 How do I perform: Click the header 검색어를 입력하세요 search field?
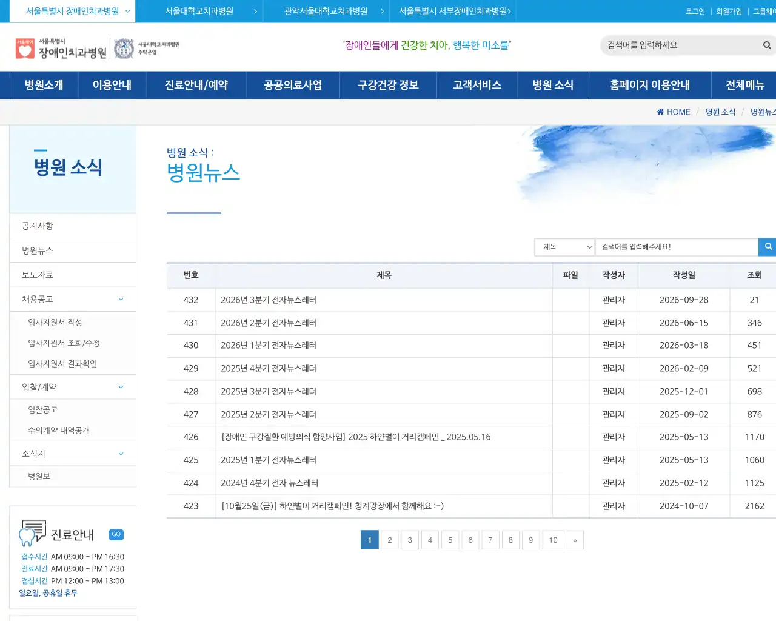[x=682, y=45]
